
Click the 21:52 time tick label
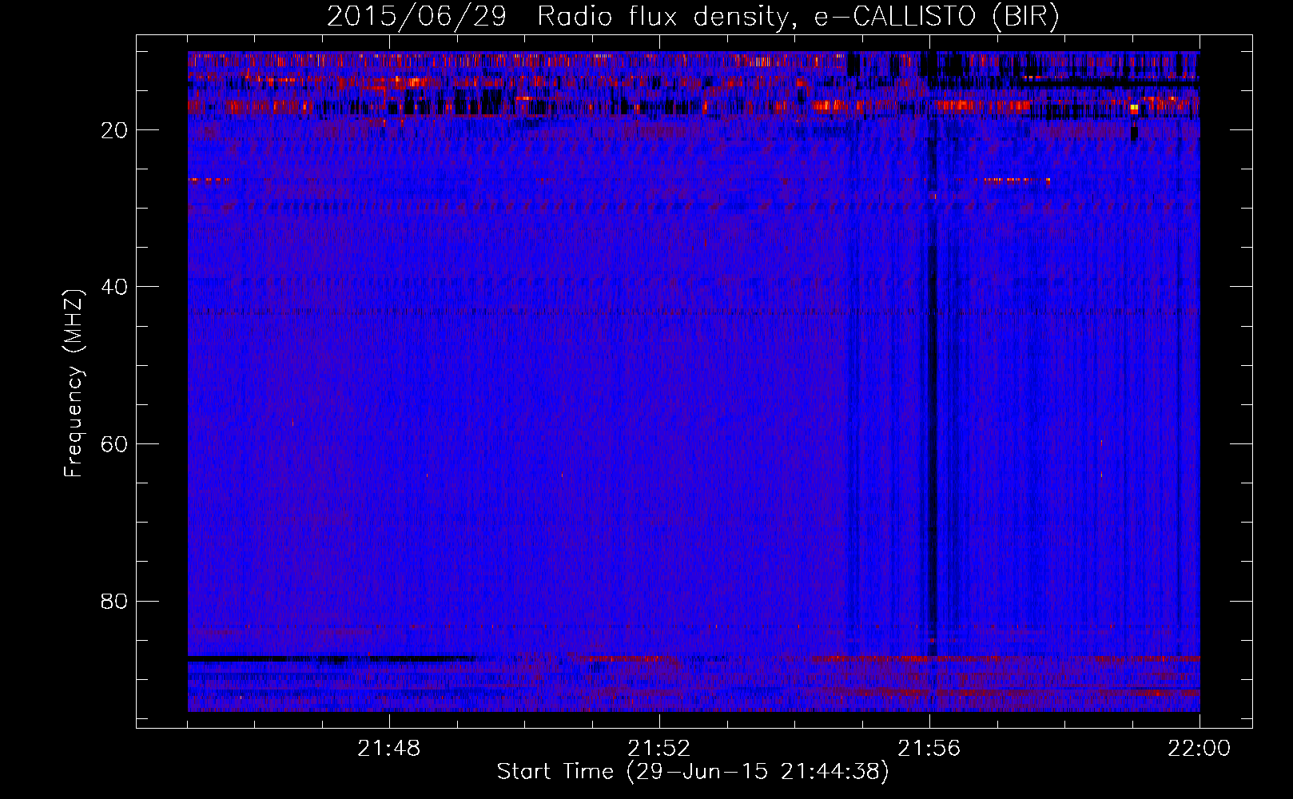pyautogui.click(x=659, y=749)
